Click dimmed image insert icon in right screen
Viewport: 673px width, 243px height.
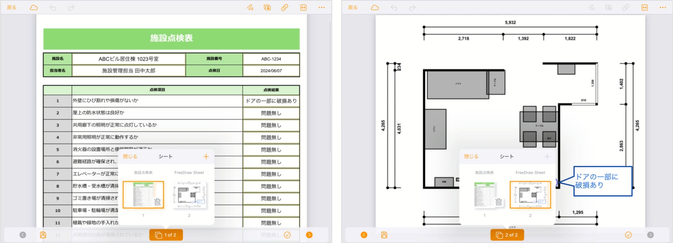(x=609, y=8)
